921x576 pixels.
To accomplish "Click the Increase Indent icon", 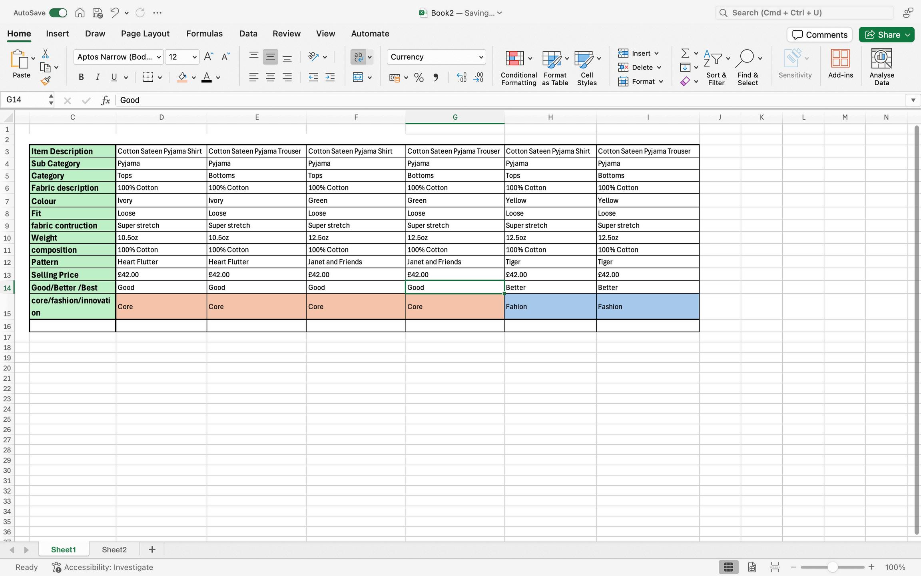I will coord(330,78).
